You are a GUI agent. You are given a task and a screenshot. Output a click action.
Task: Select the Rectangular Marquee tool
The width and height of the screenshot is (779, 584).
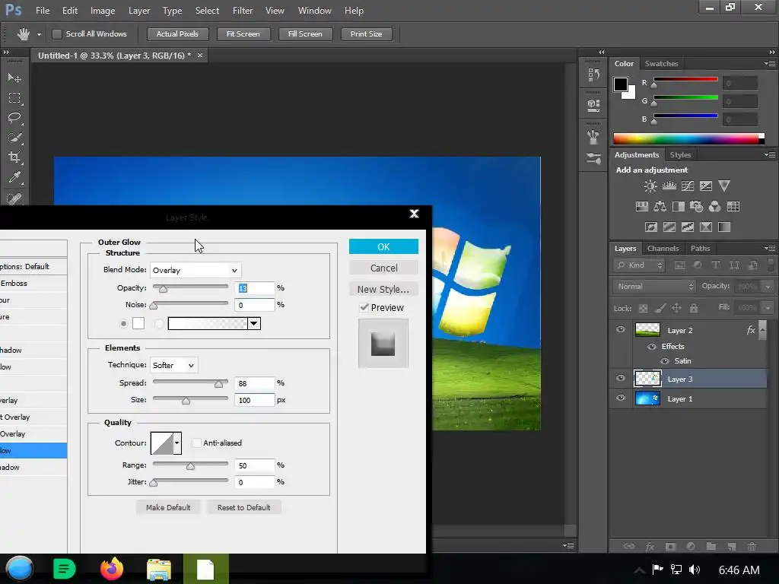tap(14, 98)
